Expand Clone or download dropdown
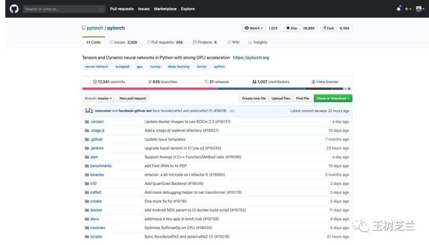429x245 pixels. pyautogui.click(x=333, y=98)
